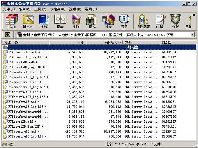Open the address path dropdown arrow
Screen dimensions: 198x148
[x=192, y=35]
